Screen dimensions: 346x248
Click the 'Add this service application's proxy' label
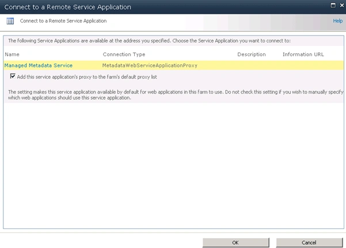tap(87, 77)
